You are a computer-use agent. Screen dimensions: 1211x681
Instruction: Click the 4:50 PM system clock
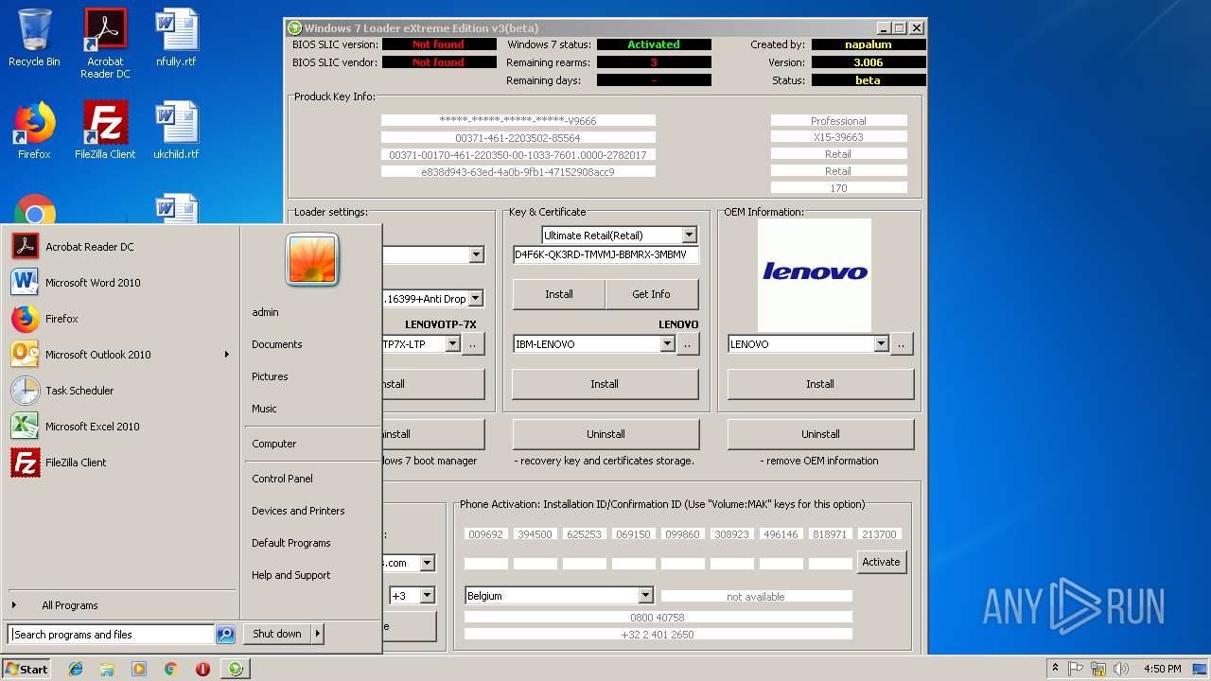[1162, 669]
